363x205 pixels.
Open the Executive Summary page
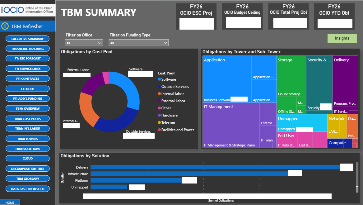28,39
